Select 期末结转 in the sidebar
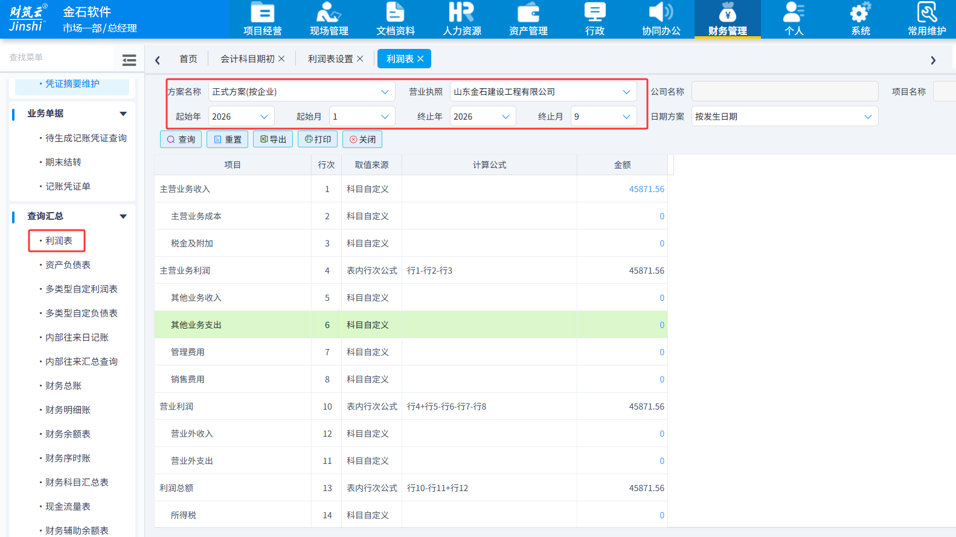Viewport: 956px width, 537px height. click(63, 162)
